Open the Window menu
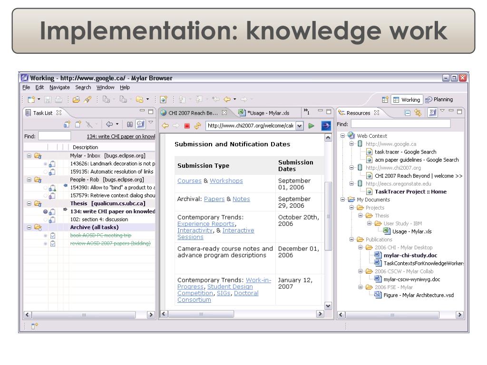 105,87
